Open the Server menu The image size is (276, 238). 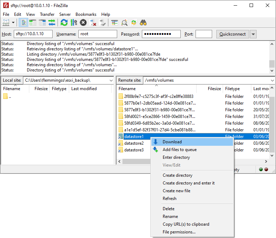pos(65,14)
